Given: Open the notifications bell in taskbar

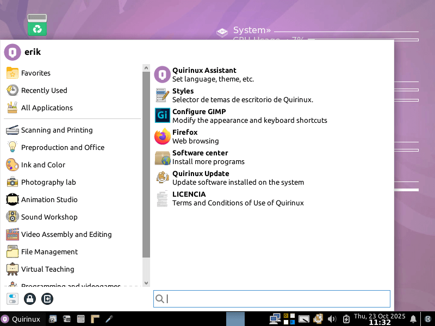Looking at the screenshot, I should coord(413,319).
